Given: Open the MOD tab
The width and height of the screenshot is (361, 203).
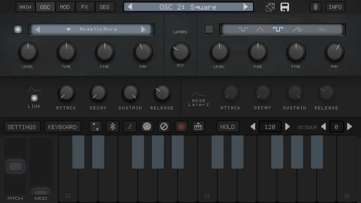Looking at the screenshot, I should point(65,7).
